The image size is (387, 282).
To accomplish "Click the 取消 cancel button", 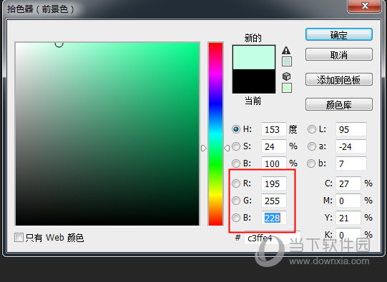I will pyautogui.click(x=339, y=54).
